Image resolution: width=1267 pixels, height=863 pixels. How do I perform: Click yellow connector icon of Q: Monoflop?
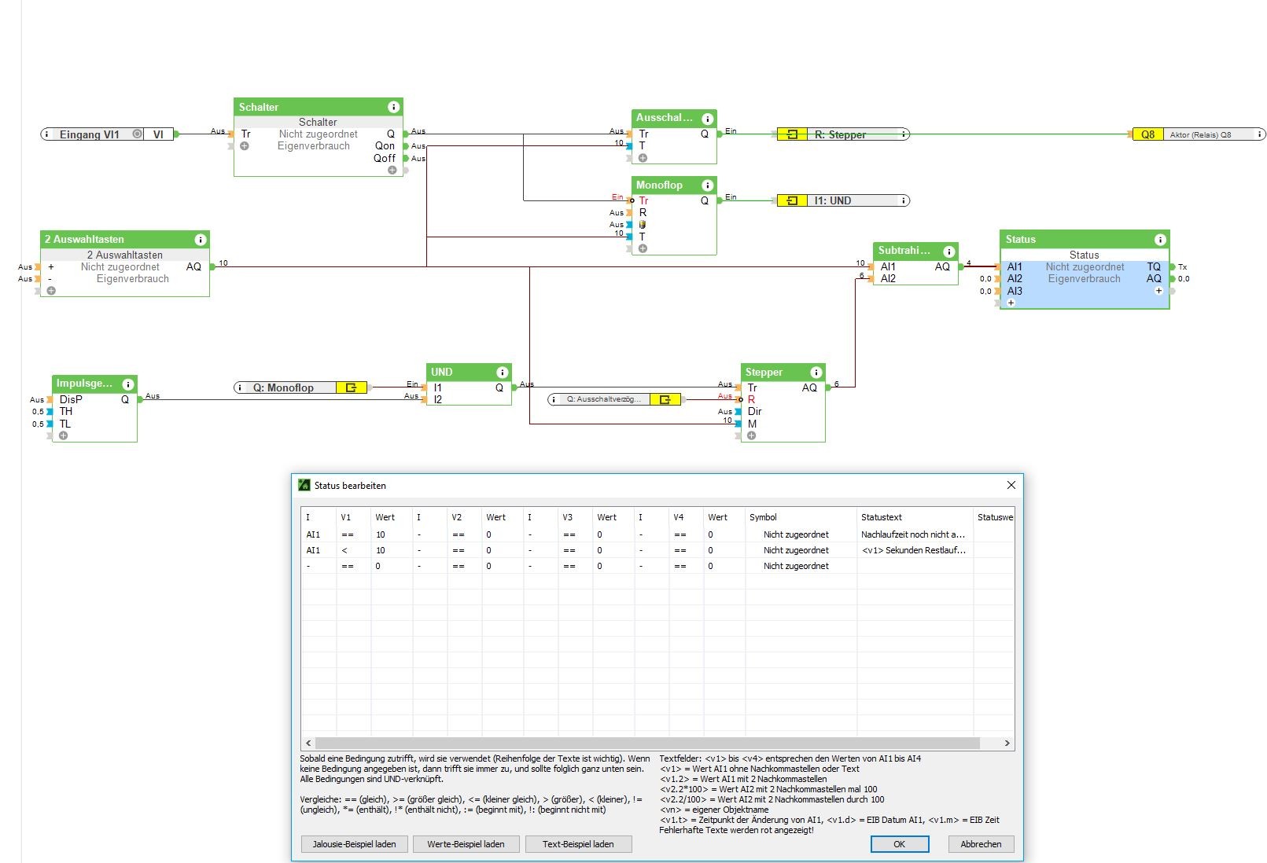[352, 387]
